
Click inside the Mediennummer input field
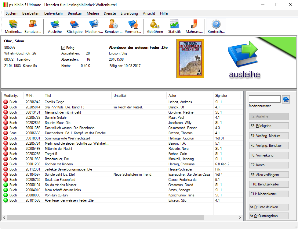264,99
